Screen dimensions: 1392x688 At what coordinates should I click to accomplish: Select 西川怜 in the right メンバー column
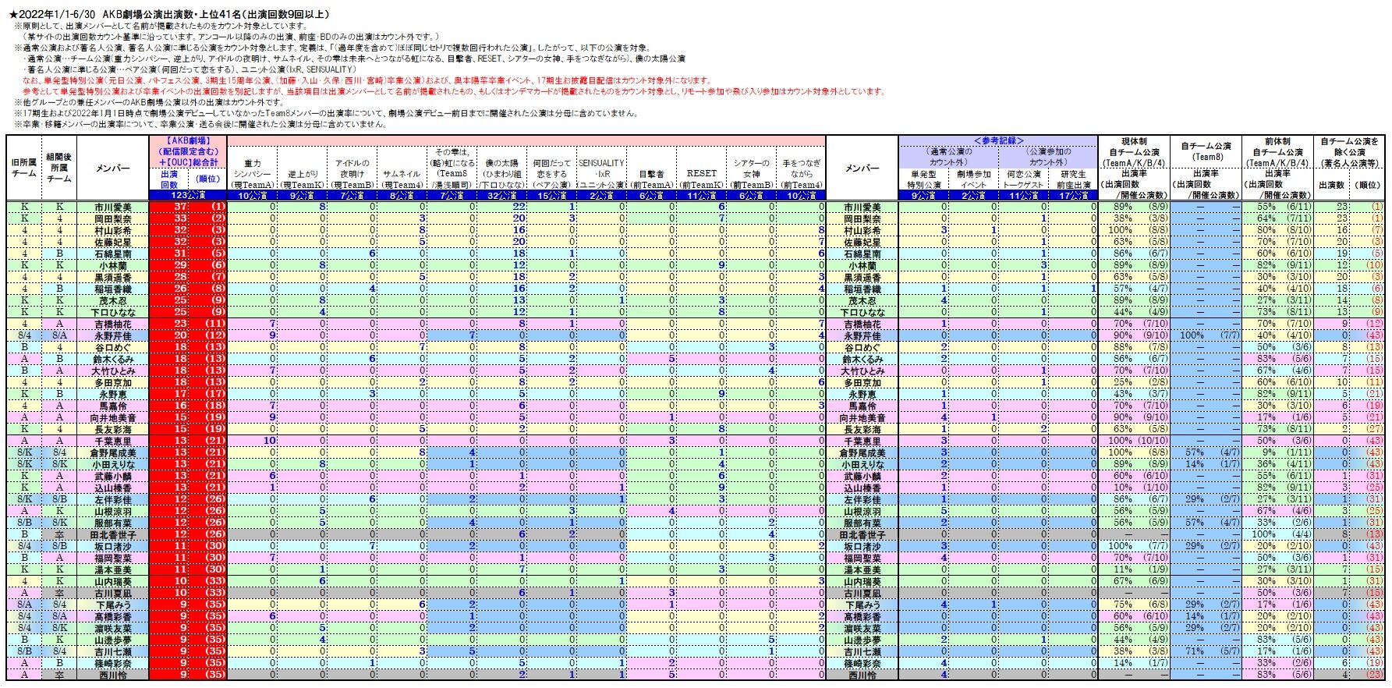pos(862,675)
